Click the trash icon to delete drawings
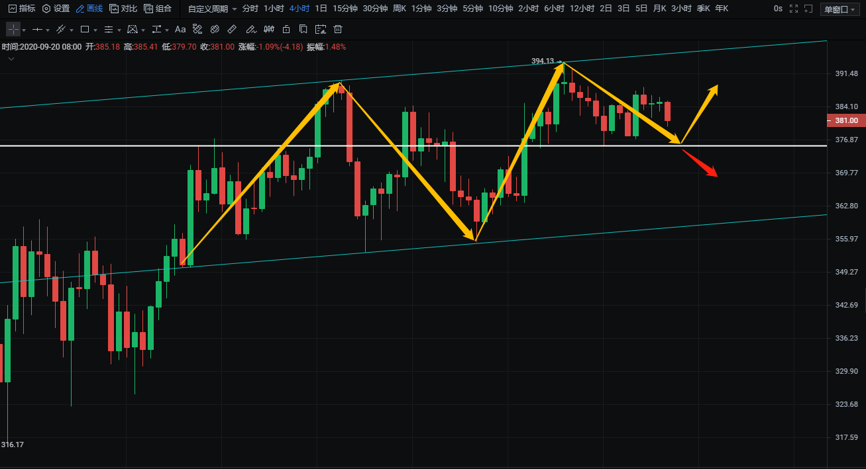Screen dimensions: 866x469 pyautogui.click(x=338, y=29)
